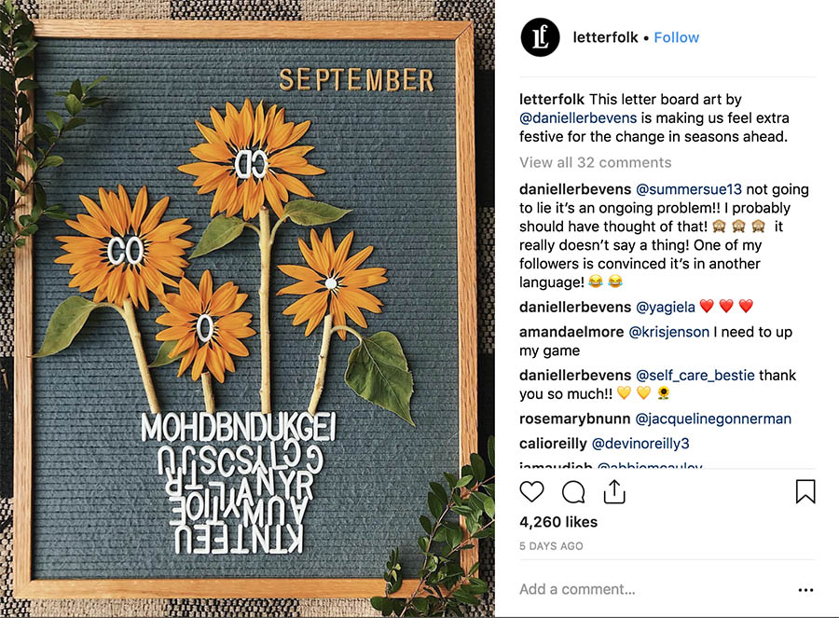Like the post with the heart icon

click(x=531, y=491)
